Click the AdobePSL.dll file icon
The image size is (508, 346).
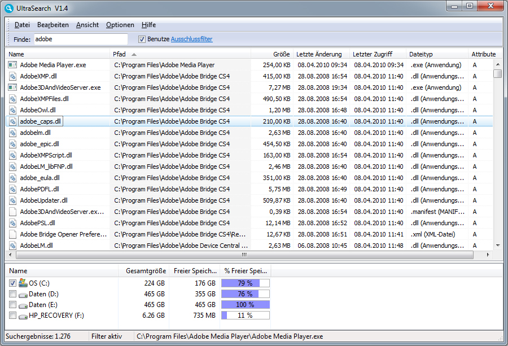click(12, 223)
